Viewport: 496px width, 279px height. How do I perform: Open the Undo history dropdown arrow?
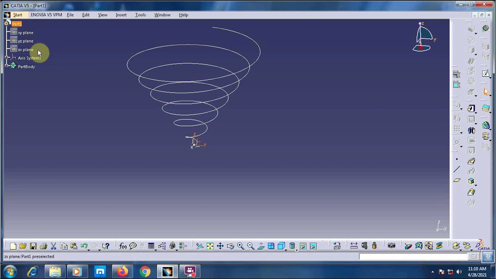(88, 250)
